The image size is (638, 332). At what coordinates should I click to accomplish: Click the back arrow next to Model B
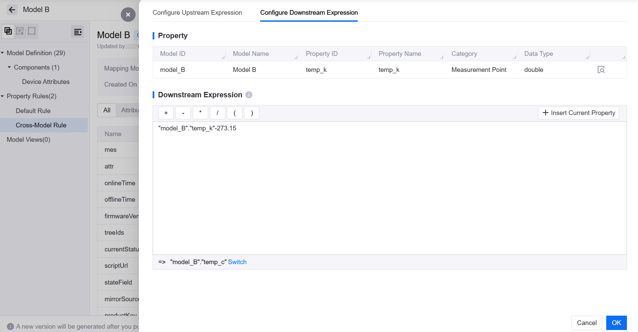click(12, 10)
